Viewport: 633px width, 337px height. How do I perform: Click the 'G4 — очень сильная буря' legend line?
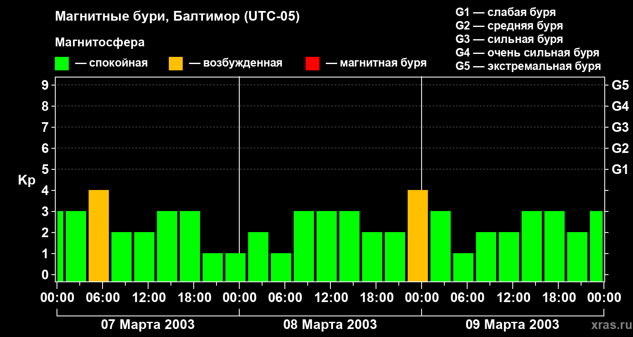(527, 53)
